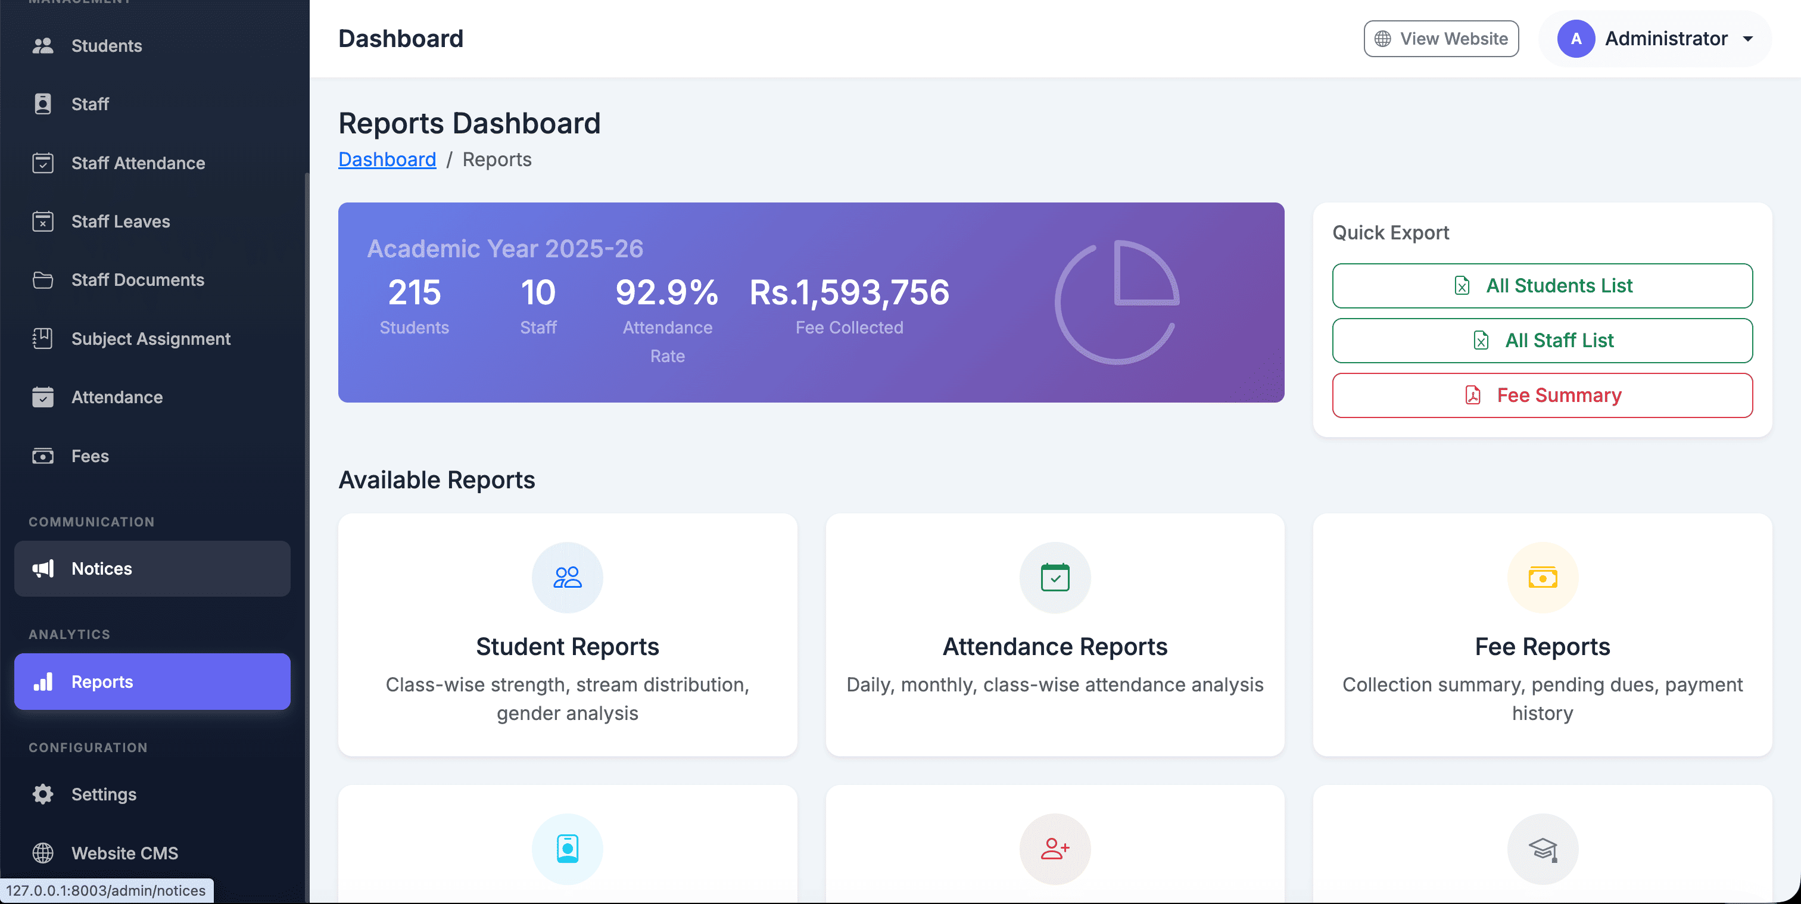Click the Administrator avatar circle

click(1575, 39)
